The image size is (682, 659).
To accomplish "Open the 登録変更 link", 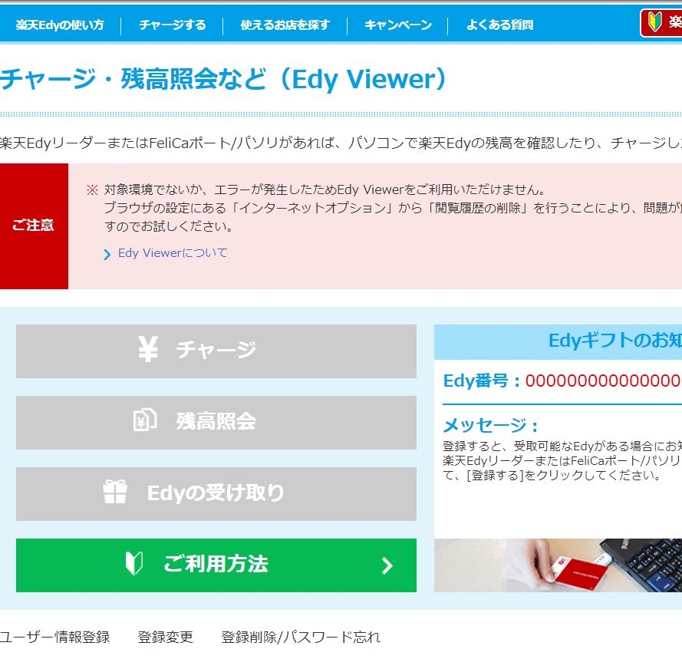I will click(165, 637).
